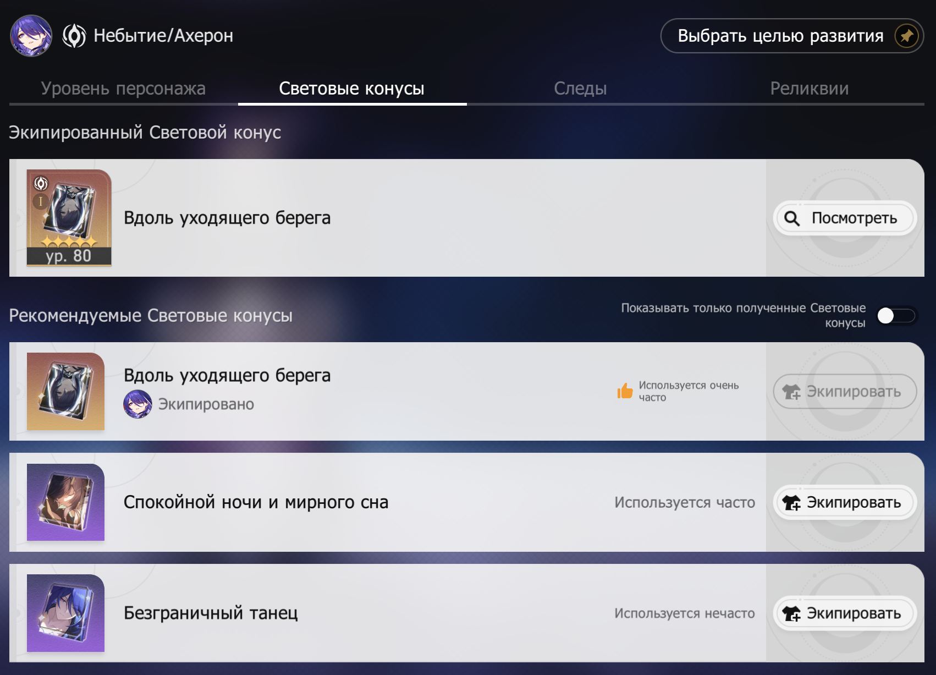The height and width of the screenshot is (675, 936).
Task: Click text Используется нечасто
Action: click(685, 613)
